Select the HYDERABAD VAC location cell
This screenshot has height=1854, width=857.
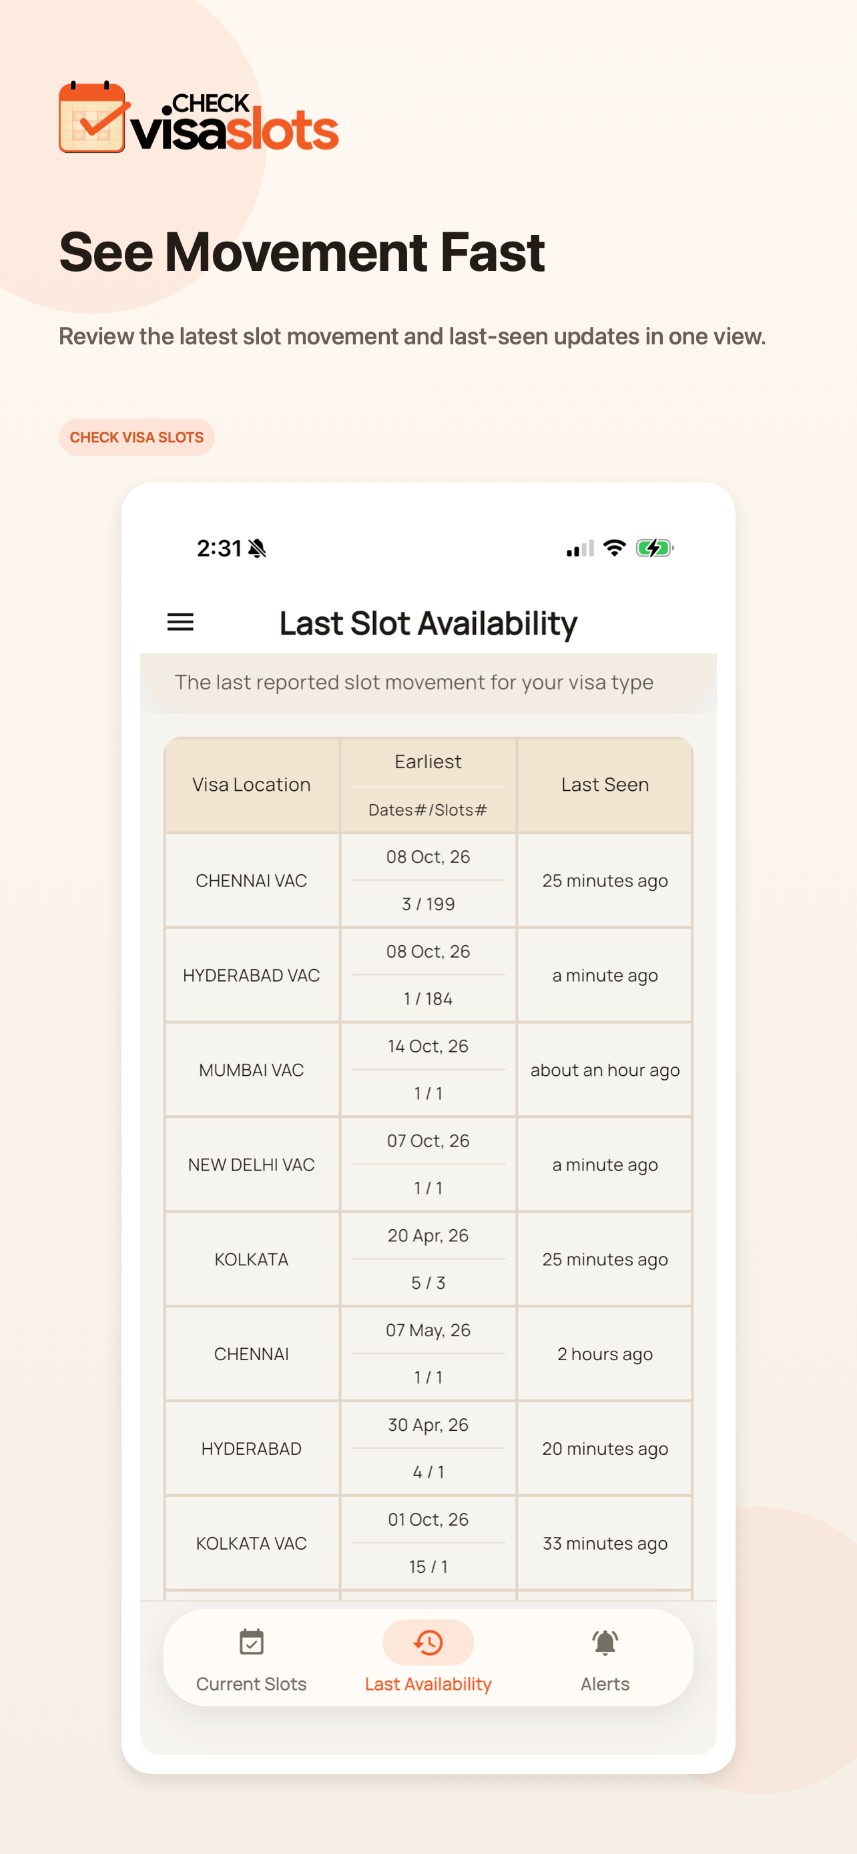click(251, 975)
